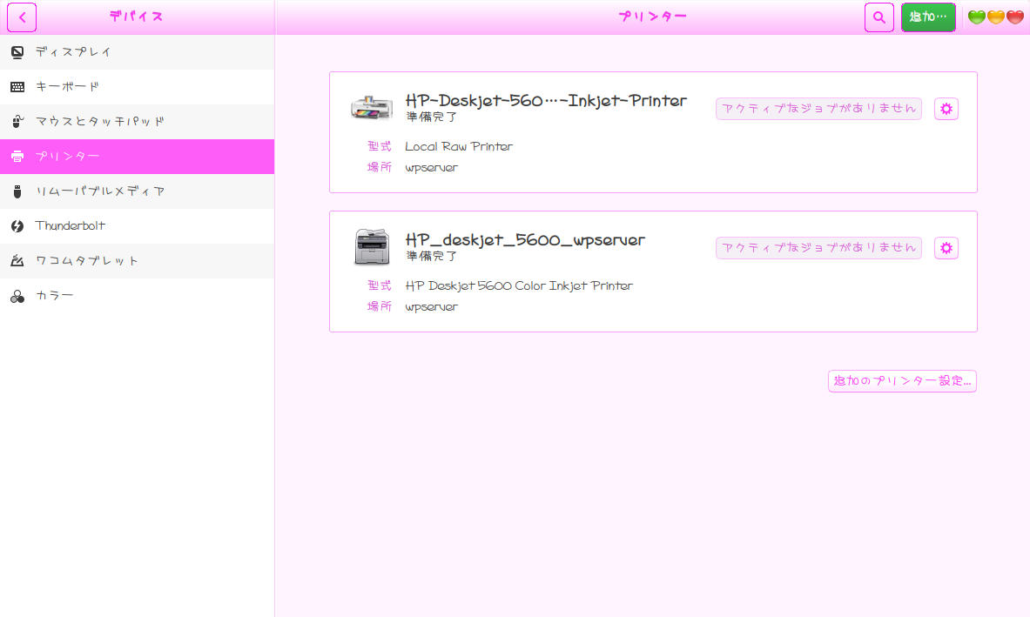Open ワコムタブレット settings panel
The width and height of the screenshot is (1030, 617).
pyautogui.click(x=138, y=260)
